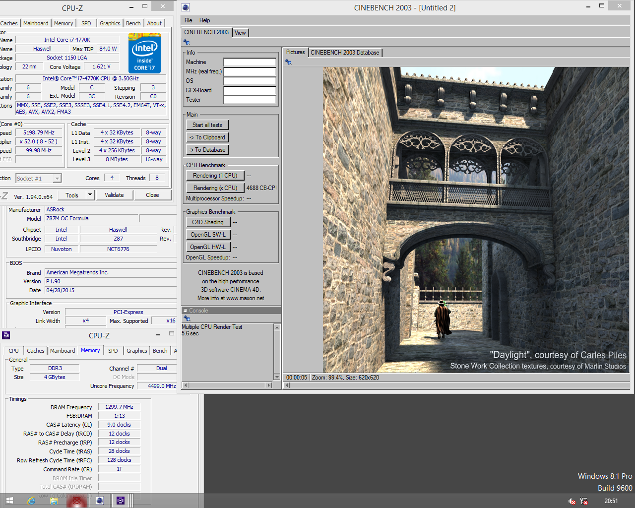635x508 pixels.
Task: Open the File menu in CINEBENCH
Action: 189,20
